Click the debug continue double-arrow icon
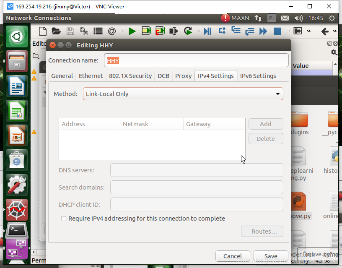Viewport: 342px width, 268px height. pyautogui.click(x=263, y=31)
